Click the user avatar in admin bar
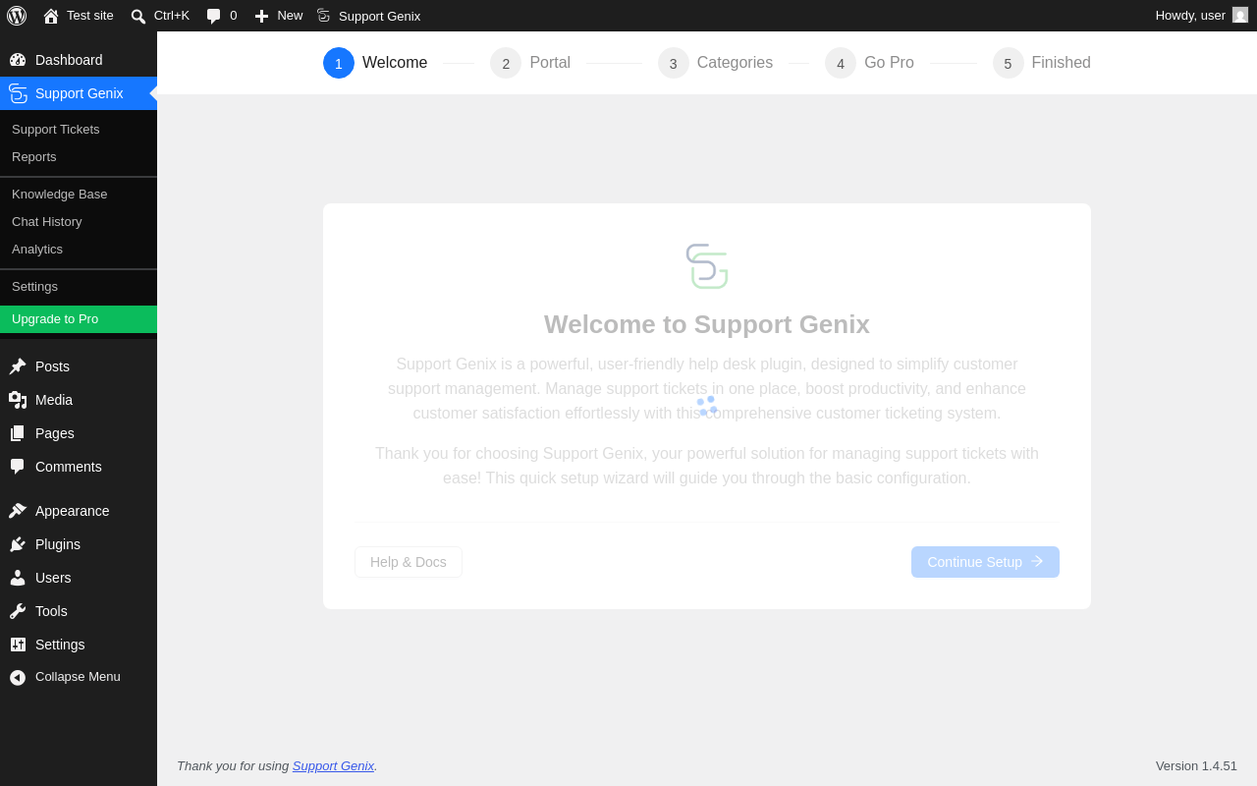Viewport: 1257px width, 786px height. (1240, 15)
